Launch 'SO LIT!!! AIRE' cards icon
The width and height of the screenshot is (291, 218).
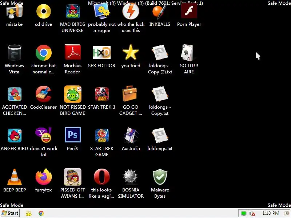pos(187,53)
